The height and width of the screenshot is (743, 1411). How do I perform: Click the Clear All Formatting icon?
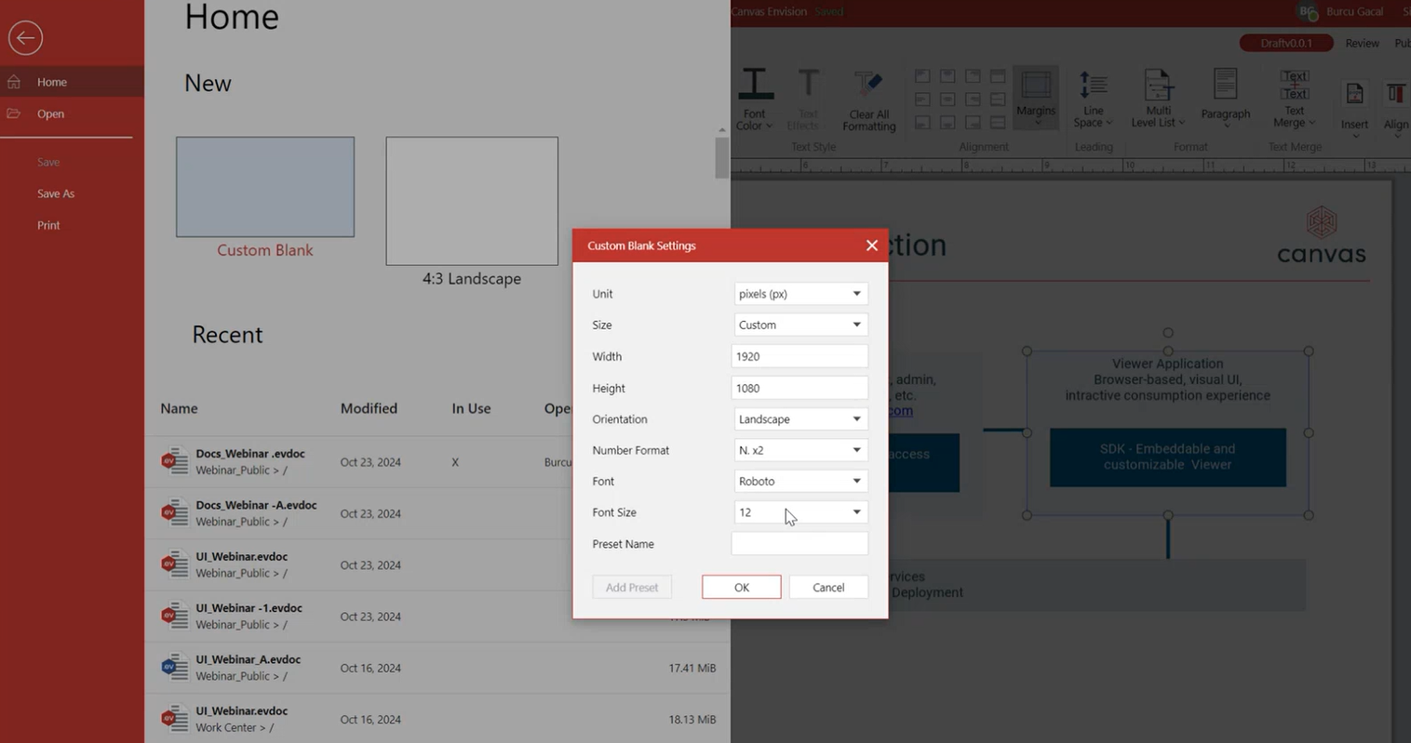click(868, 86)
